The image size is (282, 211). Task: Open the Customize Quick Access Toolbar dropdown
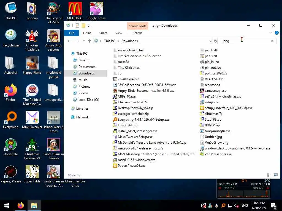point(88,26)
